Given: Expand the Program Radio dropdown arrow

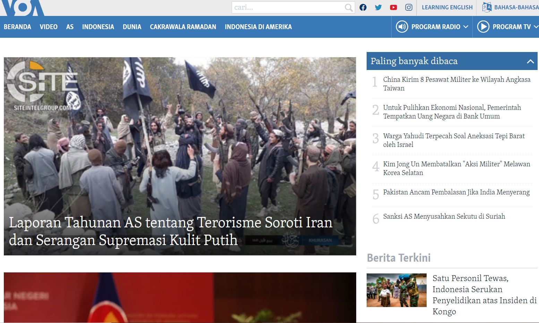Looking at the screenshot, I should [465, 27].
